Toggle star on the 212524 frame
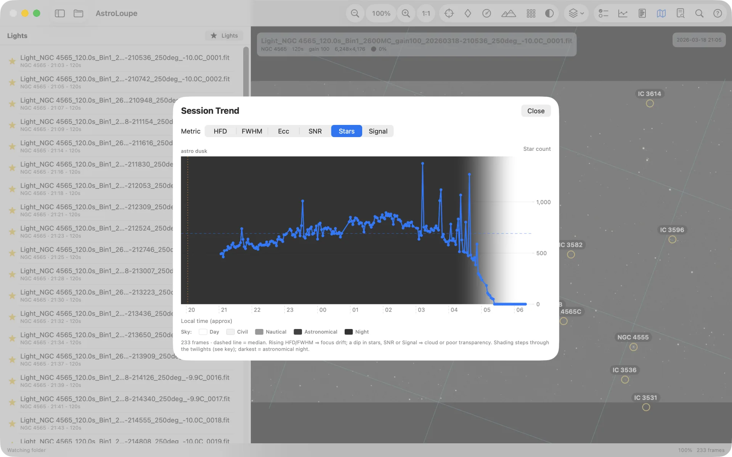 click(x=12, y=232)
